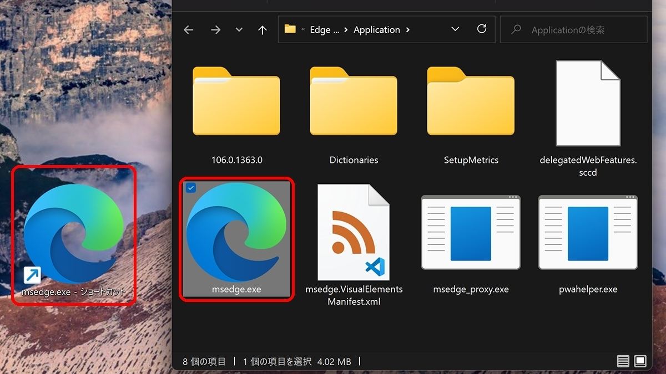Uncheck the msedge.exe selection checkbox

click(191, 188)
